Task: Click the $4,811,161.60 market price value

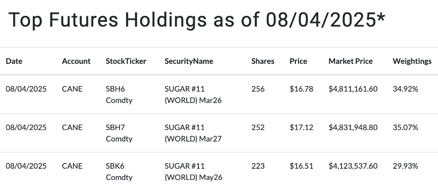Action: [353, 89]
